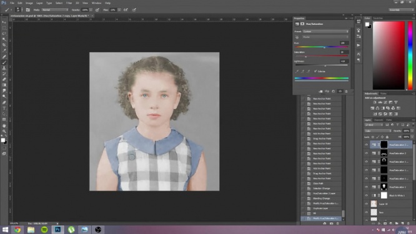
Task: Click the Saturation slider track
Action: click(321, 56)
